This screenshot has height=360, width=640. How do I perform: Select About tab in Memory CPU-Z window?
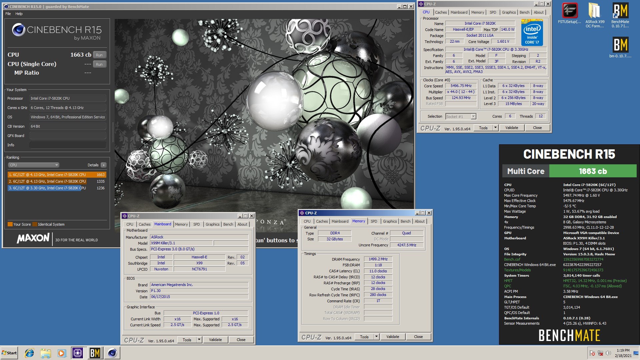[x=420, y=221]
